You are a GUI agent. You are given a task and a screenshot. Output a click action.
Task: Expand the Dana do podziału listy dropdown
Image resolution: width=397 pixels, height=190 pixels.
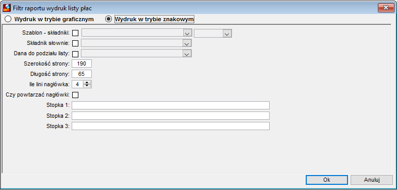(x=136, y=54)
